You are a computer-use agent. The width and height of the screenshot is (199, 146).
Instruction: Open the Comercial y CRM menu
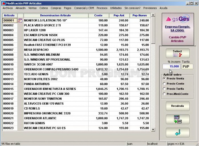[84, 8]
